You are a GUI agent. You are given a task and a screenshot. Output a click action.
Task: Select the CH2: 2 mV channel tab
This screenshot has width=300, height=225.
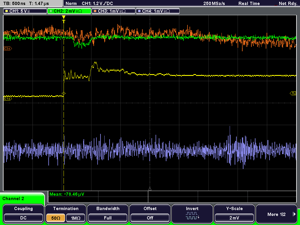coord(69,11)
